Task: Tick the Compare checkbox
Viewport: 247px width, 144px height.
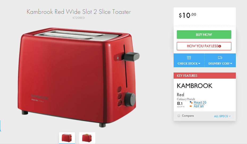Action: [179, 116]
